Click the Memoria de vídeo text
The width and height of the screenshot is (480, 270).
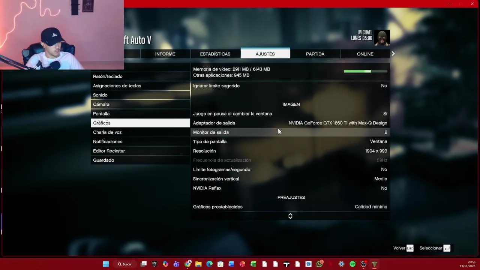point(231,69)
